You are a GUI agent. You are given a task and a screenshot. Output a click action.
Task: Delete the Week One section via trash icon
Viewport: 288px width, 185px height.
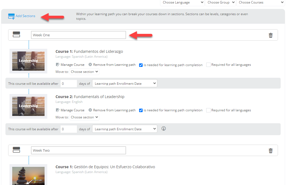pos(271,35)
